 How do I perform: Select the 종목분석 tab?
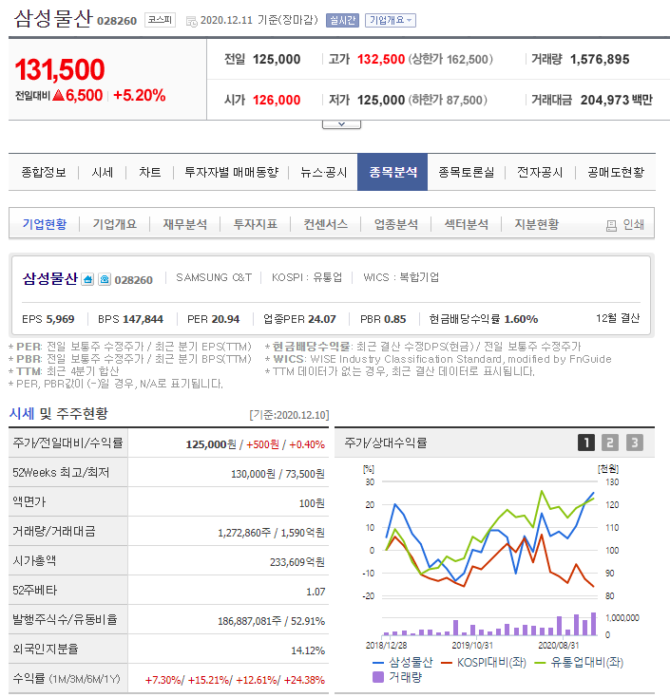392,173
